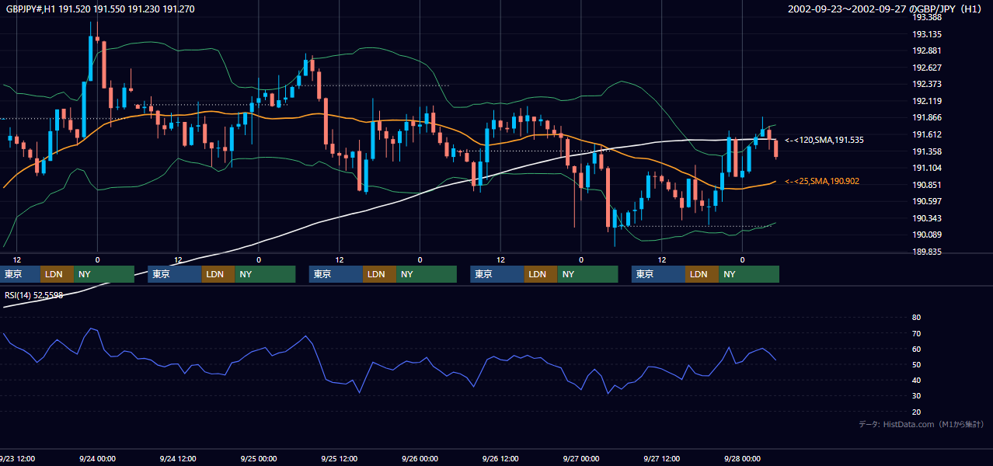Image resolution: width=993 pixels, height=466 pixels.
Task: Select the 9/25 12:00 date label
Action: pyautogui.click(x=340, y=458)
